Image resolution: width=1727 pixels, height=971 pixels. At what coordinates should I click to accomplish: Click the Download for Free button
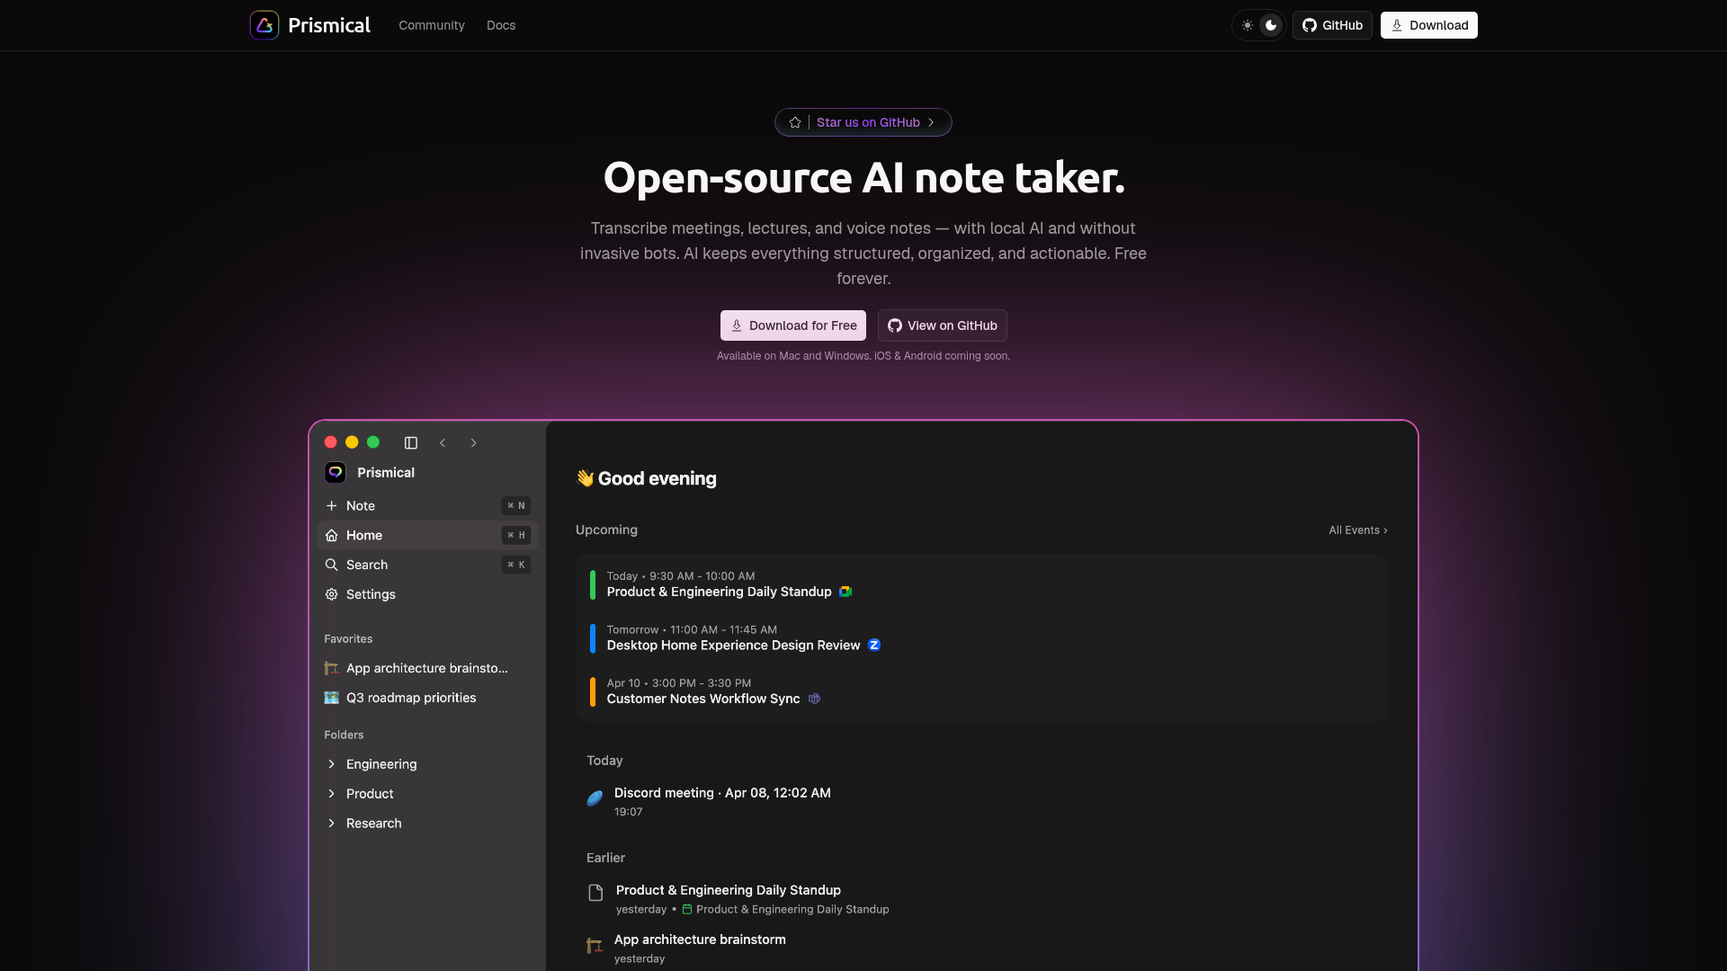793,325
